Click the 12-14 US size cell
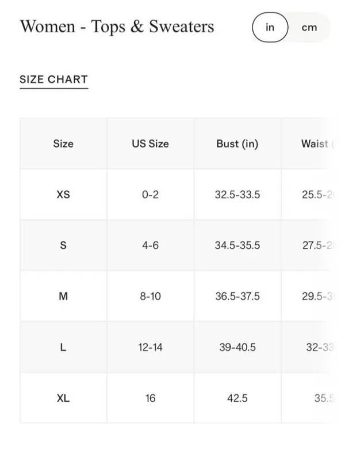 pos(150,347)
